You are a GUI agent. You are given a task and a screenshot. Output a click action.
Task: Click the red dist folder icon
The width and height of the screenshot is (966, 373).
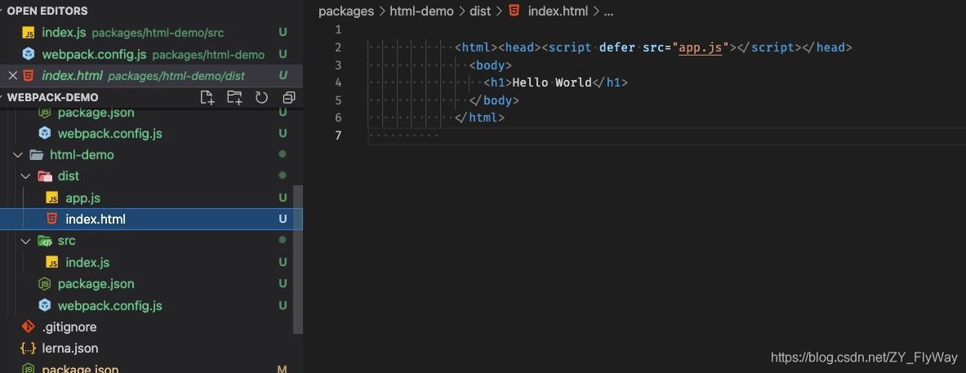(45, 176)
